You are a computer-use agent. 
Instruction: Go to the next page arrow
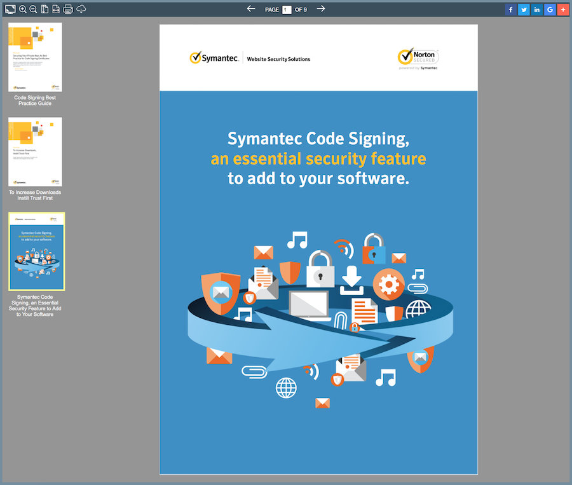click(321, 8)
